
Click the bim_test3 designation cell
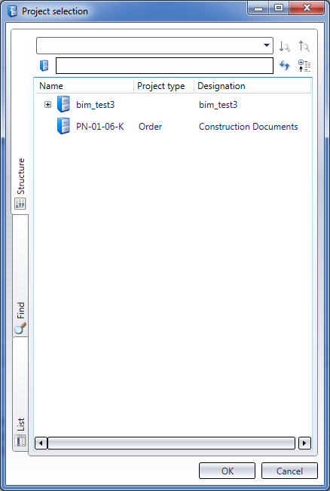(218, 105)
